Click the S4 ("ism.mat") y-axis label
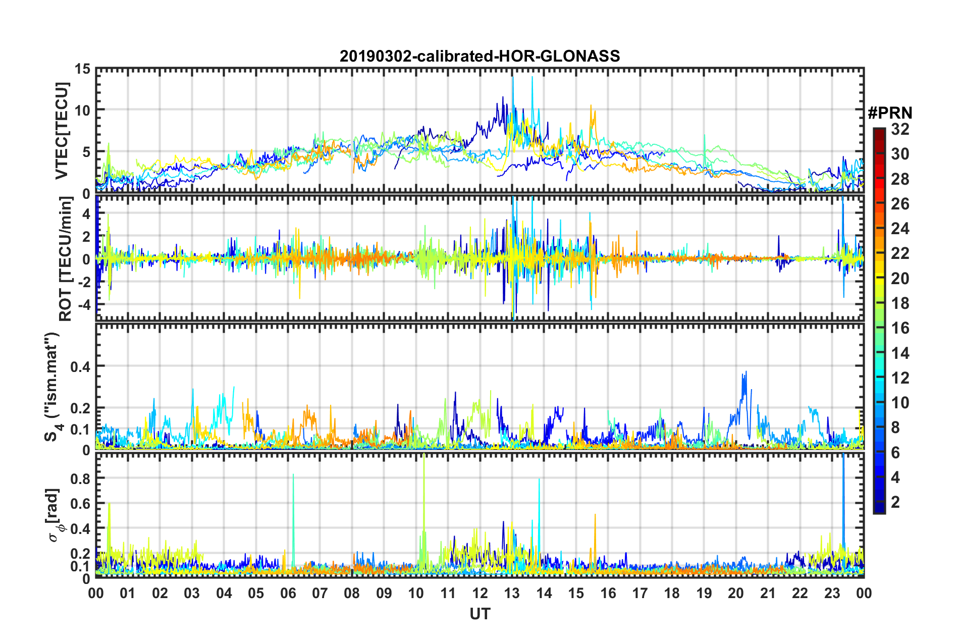 [54, 387]
